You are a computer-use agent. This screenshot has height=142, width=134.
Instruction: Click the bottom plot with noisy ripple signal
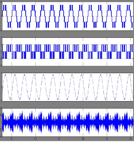pyautogui.click(x=68, y=122)
